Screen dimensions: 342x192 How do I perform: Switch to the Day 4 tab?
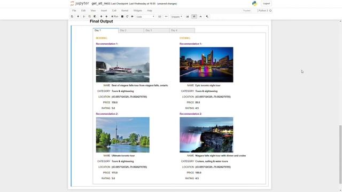tap(182, 30)
